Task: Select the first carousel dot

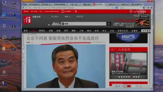Action: coord(119,77)
